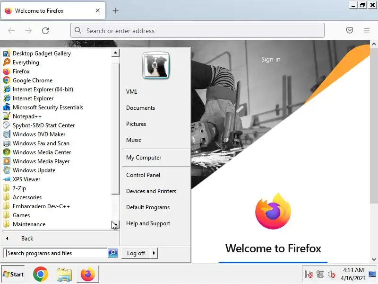Open Devices and Printers
The width and height of the screenshot is (378, 284).
coord(151,191)
